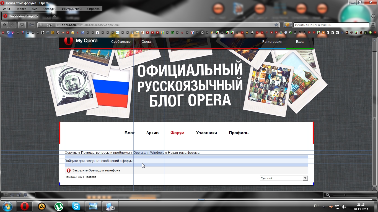Open the 'Инструменты' menu
The width and height of the screenshot is (378, 212).
click(x=72, y=9)
